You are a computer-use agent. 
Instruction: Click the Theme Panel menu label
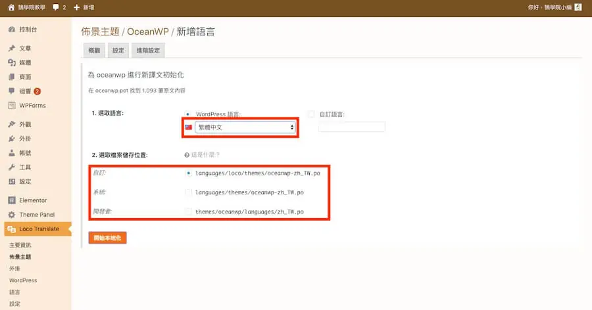pyautogui.click(x=37, y=215)
